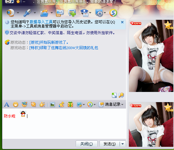The image size is (174, 150).
Task: Launch Sogou search icon in top toolbar
Action: (x=113, y=13)
